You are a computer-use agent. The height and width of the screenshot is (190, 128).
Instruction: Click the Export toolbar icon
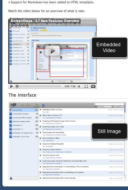click(x=22, y=105)
